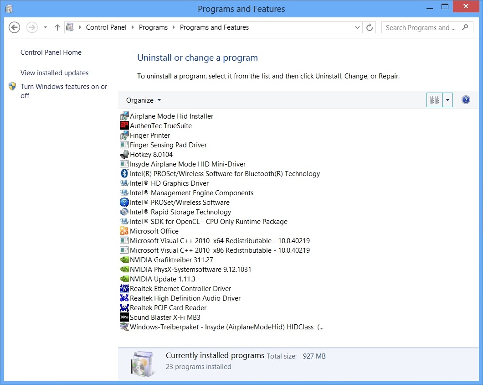Click the Intel SDK for OpenCL icon
The height and width of the screenshot is (385, 483).
(x=124, y=221)
